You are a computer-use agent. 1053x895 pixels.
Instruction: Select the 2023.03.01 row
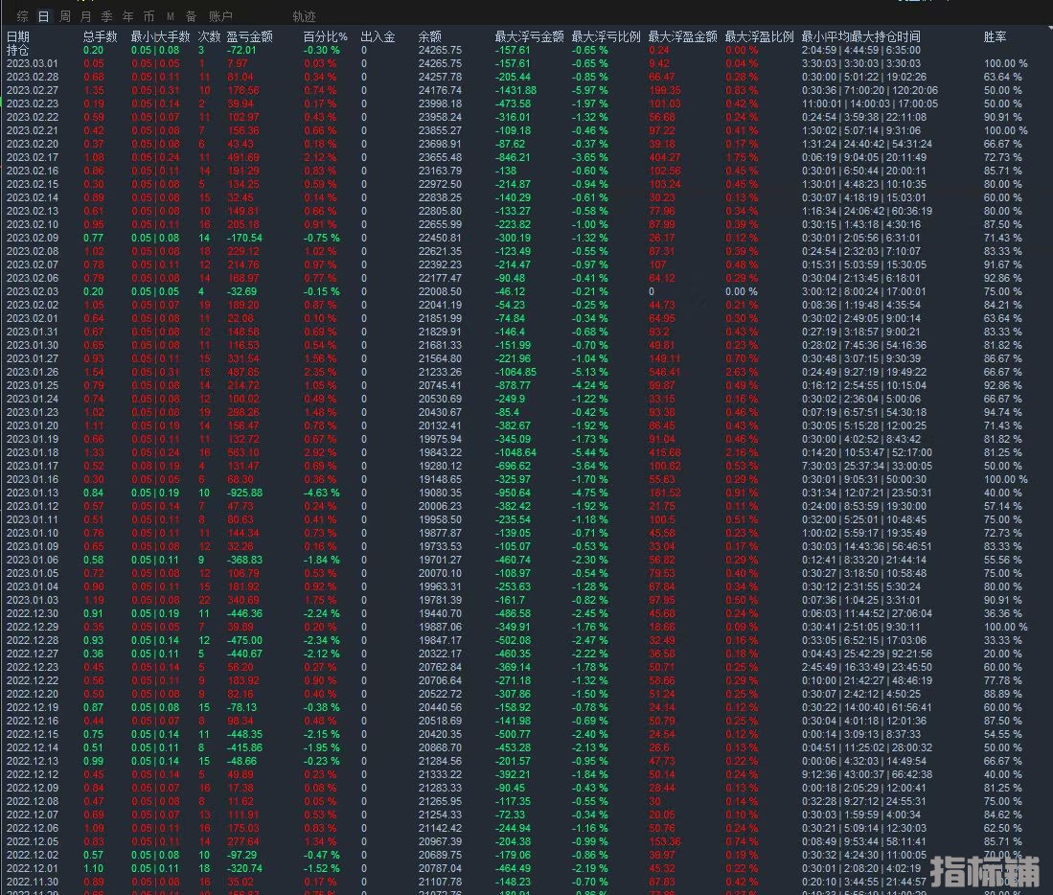click(x=33, y=63)
